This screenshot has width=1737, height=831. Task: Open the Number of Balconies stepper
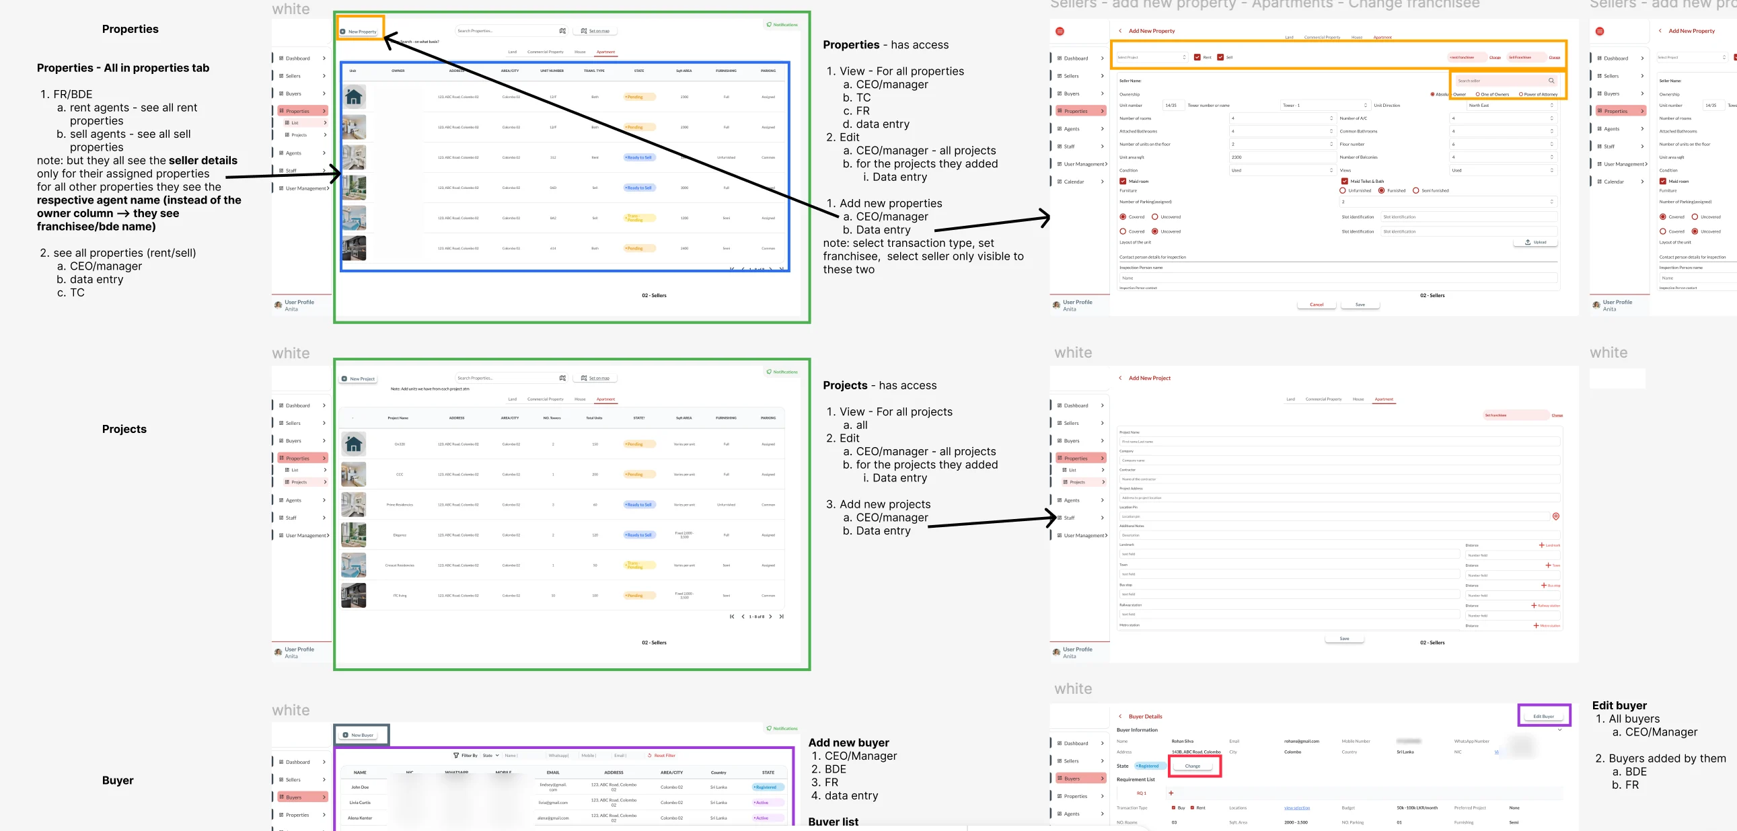point(1551,157)
